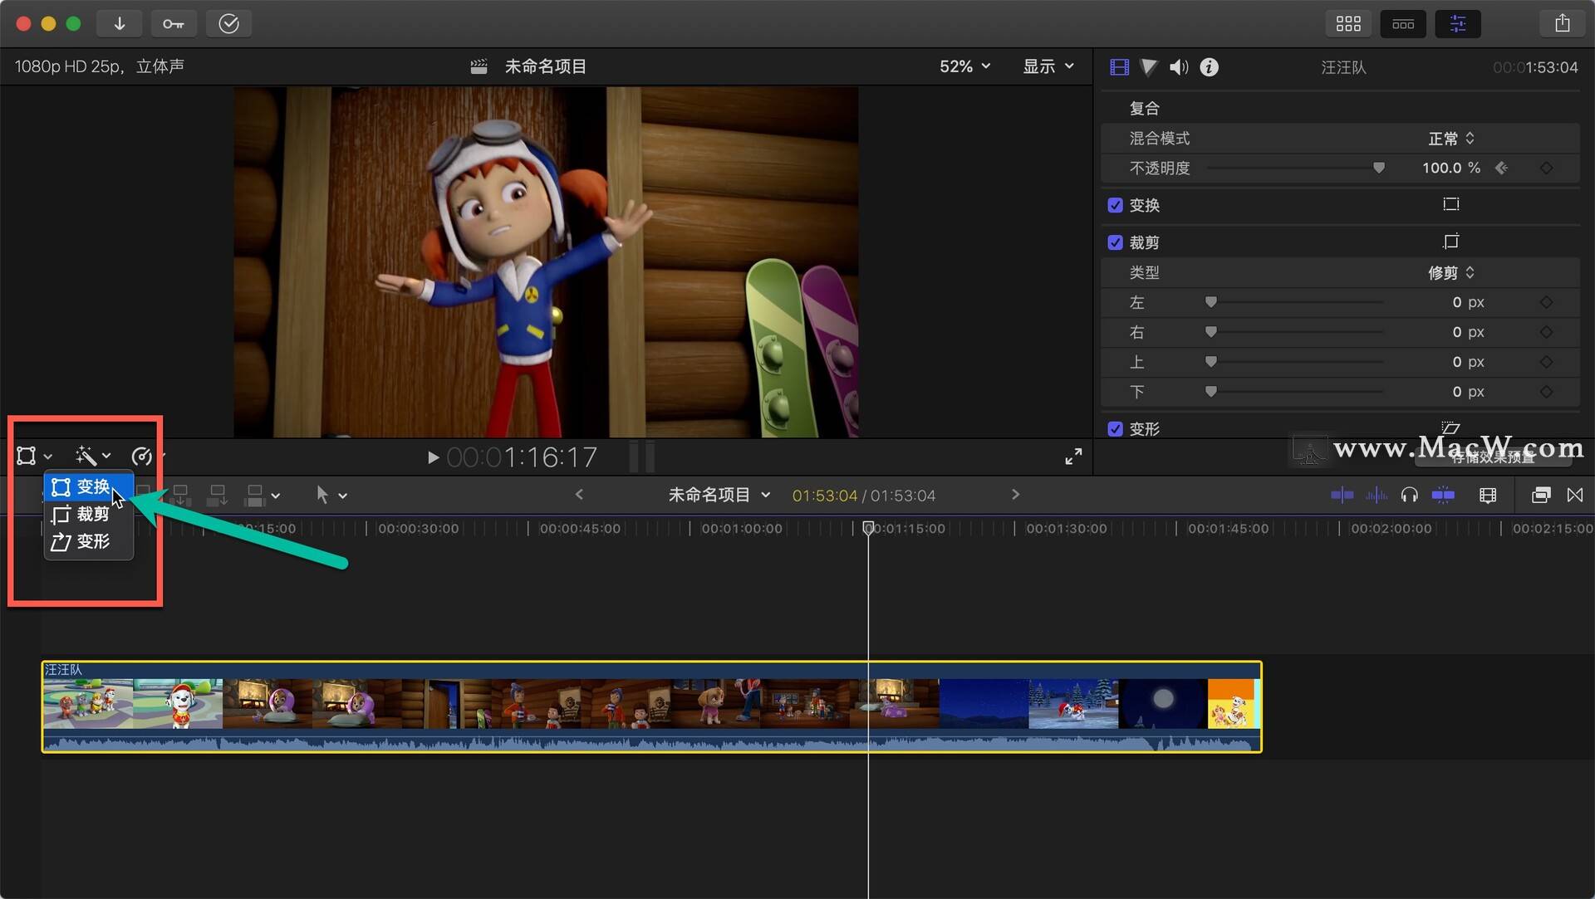The height and width of the screenshot is (899, 1595).
Task: Click the background tasks checkmark icon
Action: click(x=228, y=23)
